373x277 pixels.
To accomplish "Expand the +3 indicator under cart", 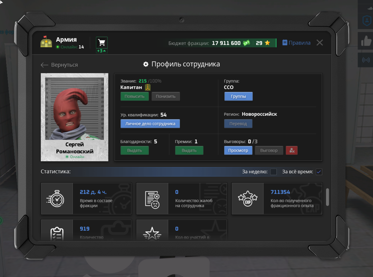I will (102, 51).
